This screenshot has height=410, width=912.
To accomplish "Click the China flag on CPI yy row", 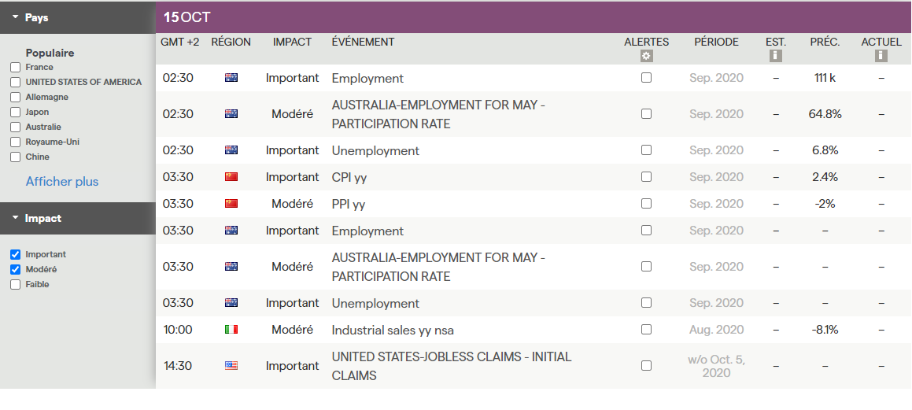I will coord(231,177).
